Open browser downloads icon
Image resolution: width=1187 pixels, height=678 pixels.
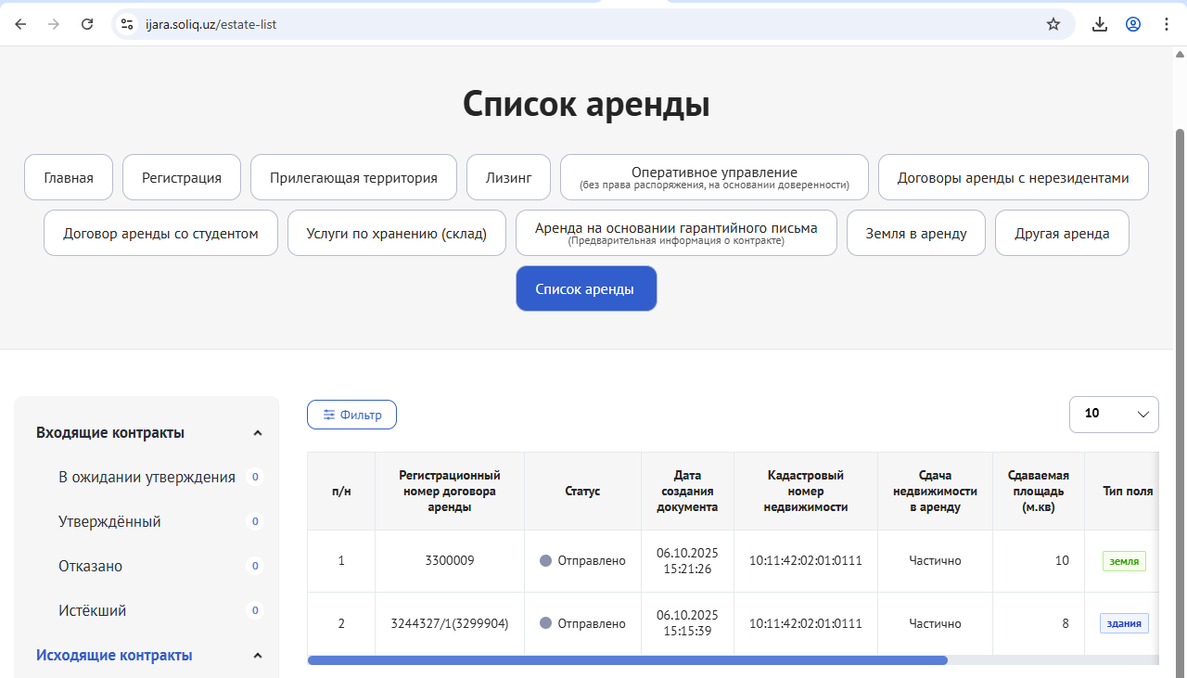tap(1100, 24)
